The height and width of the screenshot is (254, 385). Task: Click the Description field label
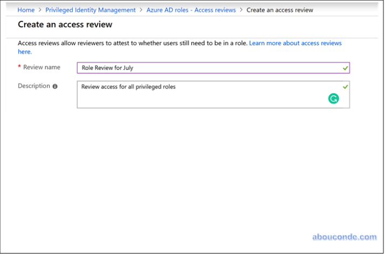tap(34, 86)
